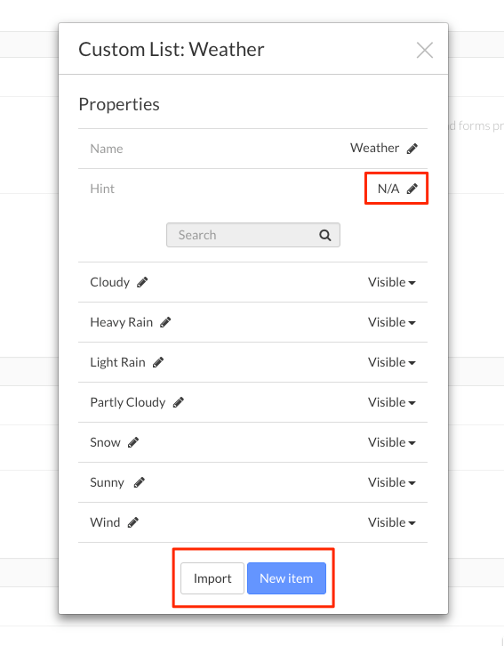Viewport: 504px width, 646px height.
Task: Click the Import button
Action: click(x=212, y=578)
